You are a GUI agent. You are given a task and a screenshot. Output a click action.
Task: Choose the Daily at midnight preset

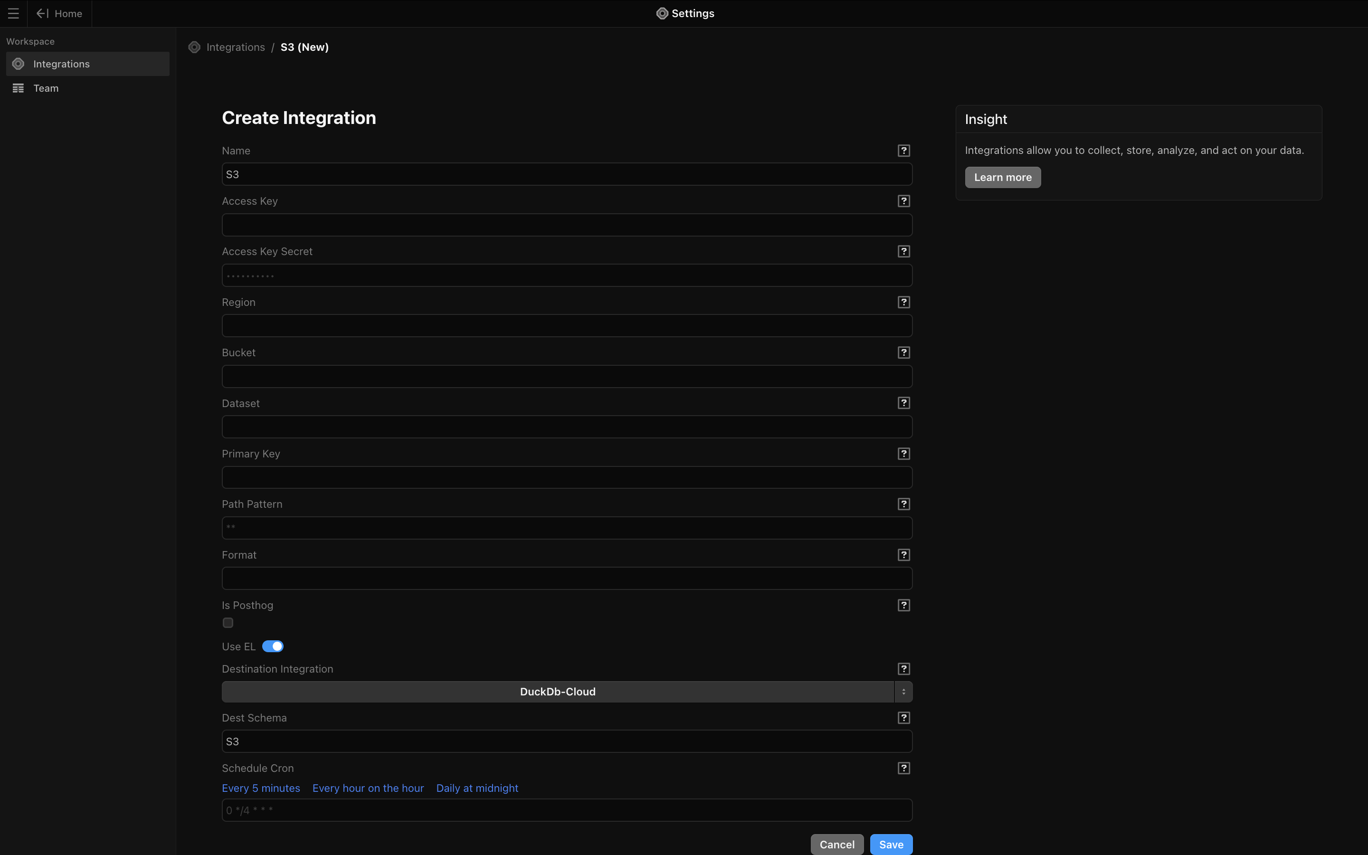(x=476, y=788)
